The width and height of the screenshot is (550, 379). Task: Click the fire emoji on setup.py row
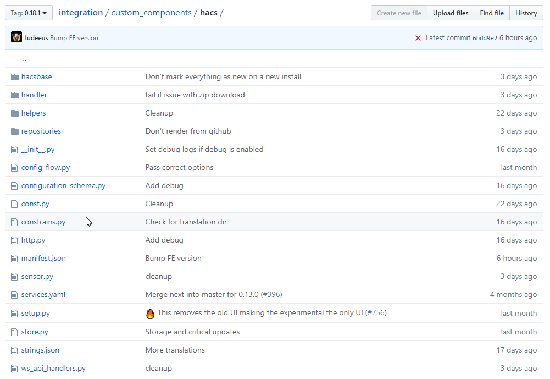pyautogui.click(x=150, y=312)
